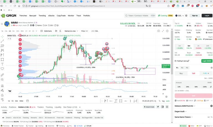Click the Login GMGN button
Image resolution: width=213 pixels, height=127 pixels.
pyautogui.click(x=207, y=61)
